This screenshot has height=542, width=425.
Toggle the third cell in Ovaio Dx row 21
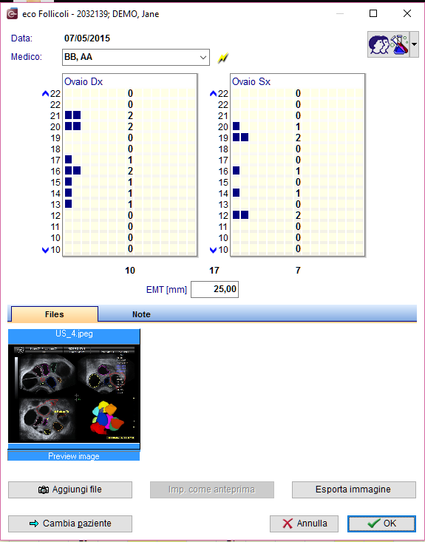click(x=86, y=115)
